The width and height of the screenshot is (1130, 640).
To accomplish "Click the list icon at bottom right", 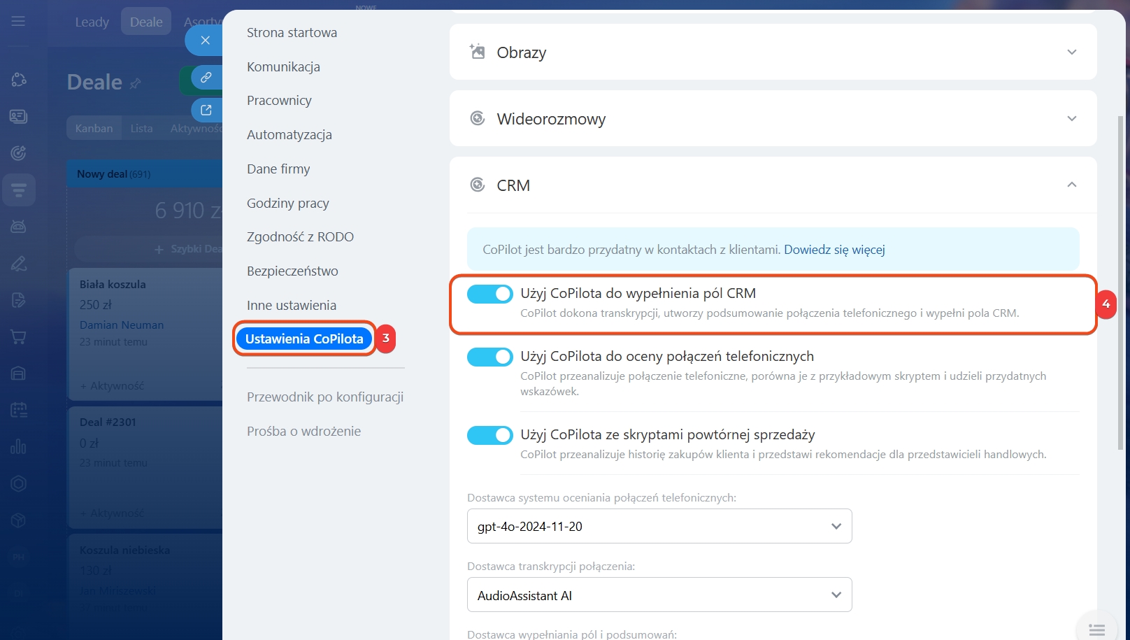I will pos(1096,630).
